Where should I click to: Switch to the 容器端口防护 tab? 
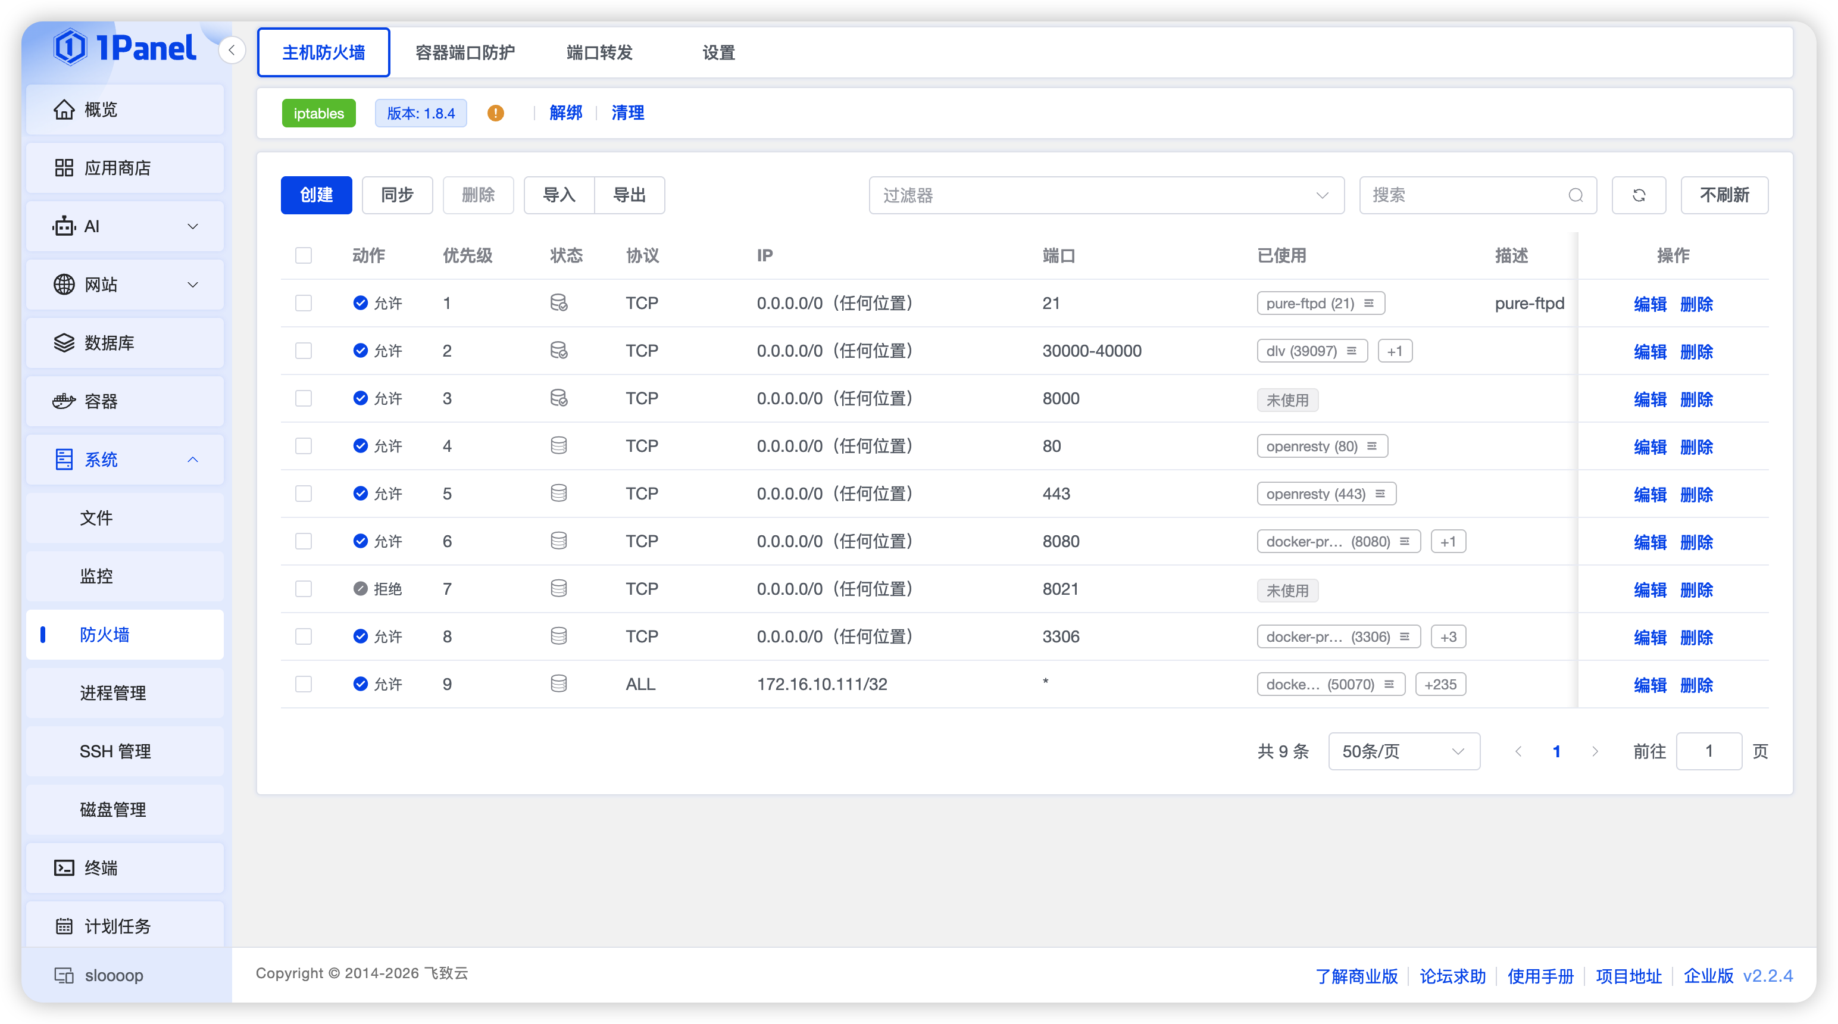[x=464, y=52]
